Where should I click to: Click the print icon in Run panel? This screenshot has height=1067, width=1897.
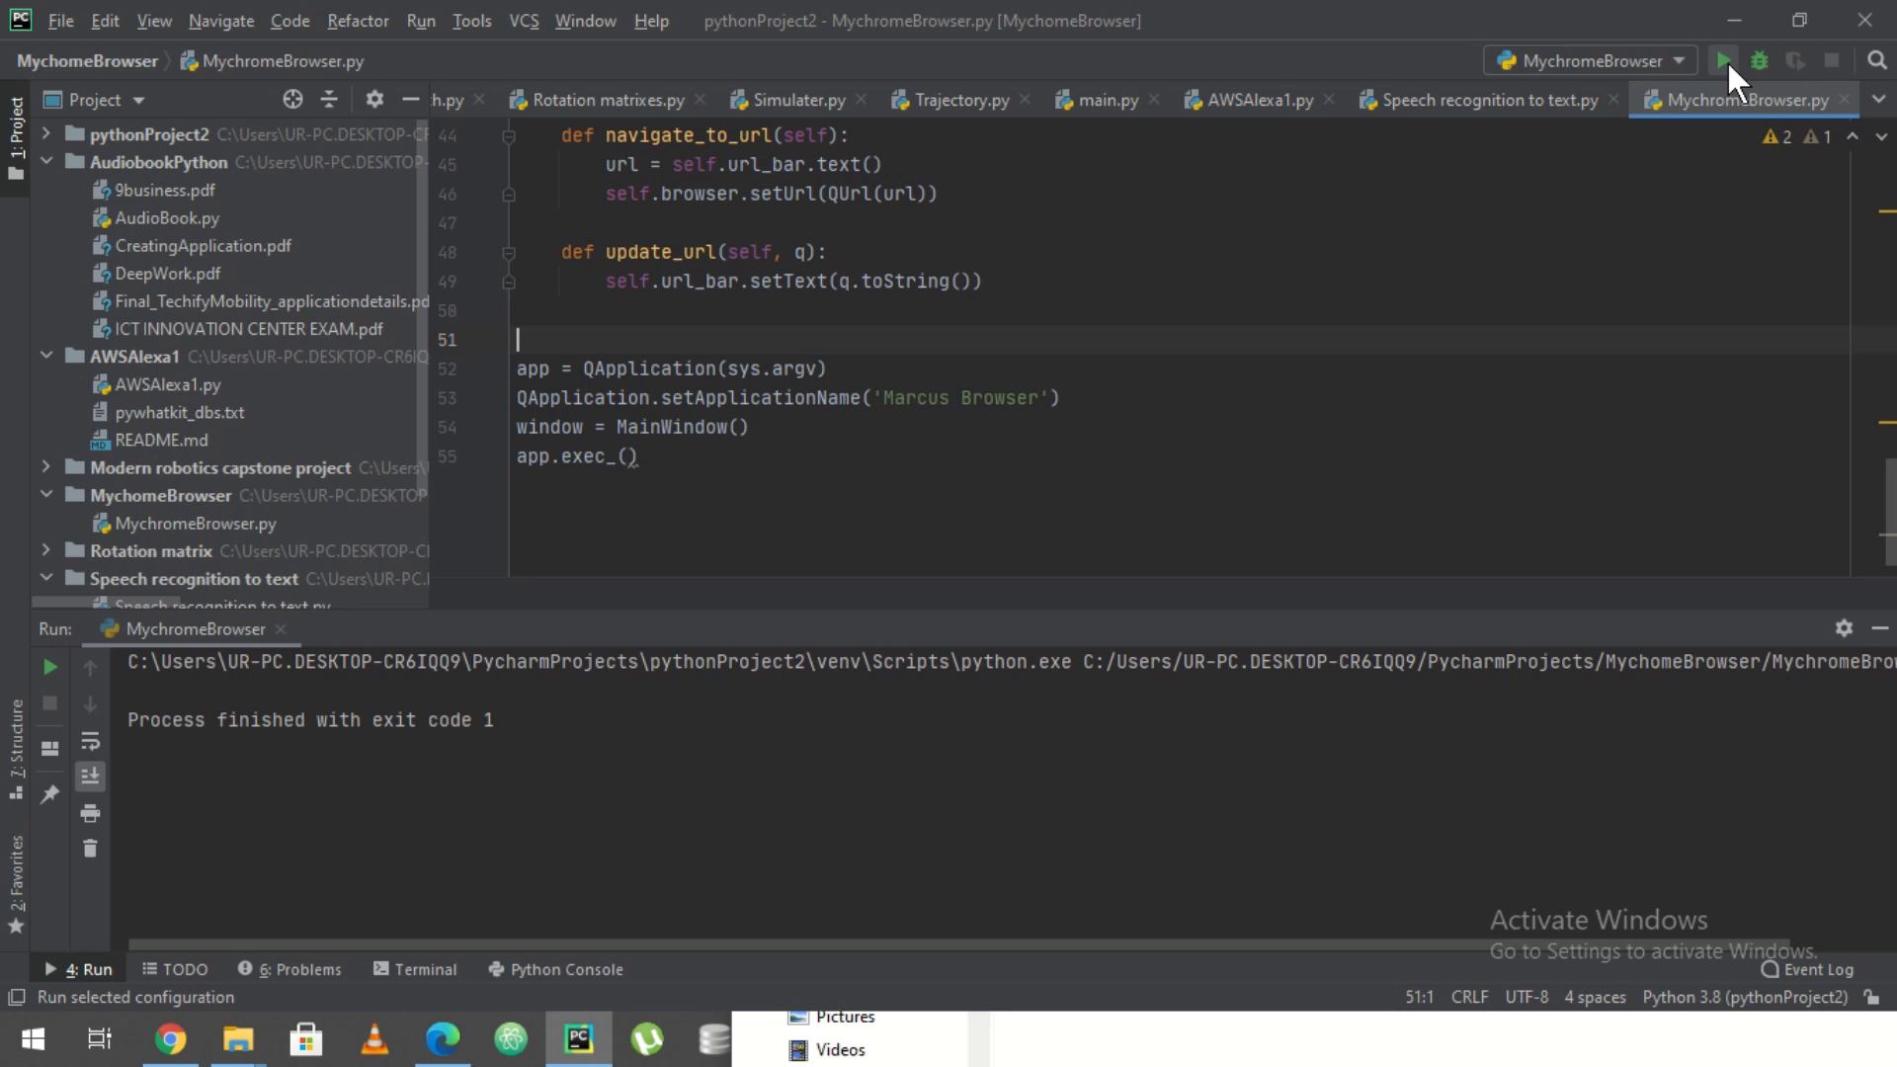click(x=90, y=813)
